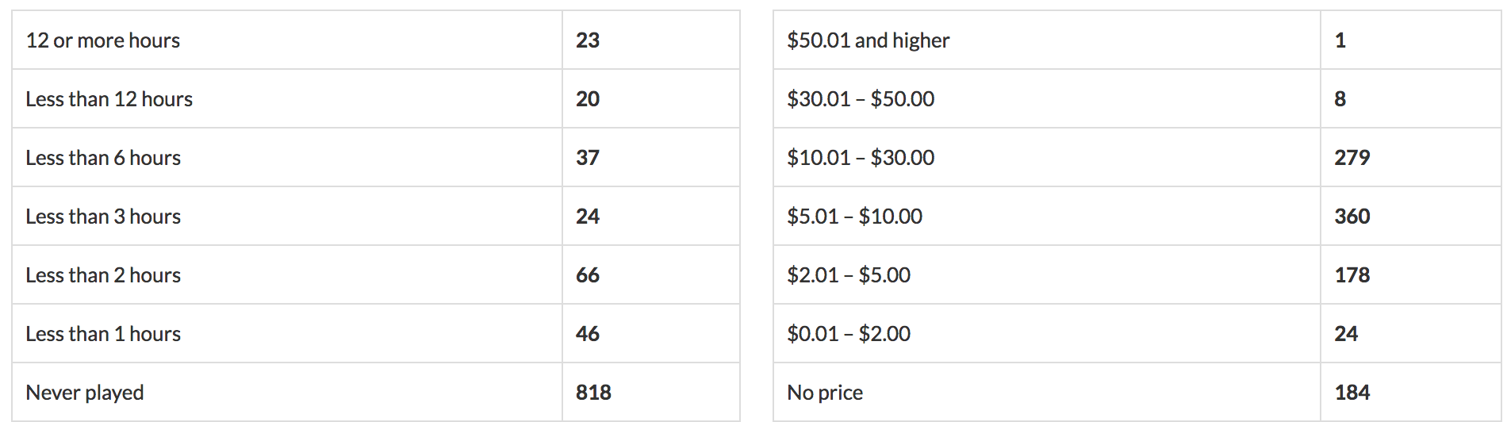1507x422 pixels.
Task: Select the value 66 in the hours table
Action: tap(588, 275)
